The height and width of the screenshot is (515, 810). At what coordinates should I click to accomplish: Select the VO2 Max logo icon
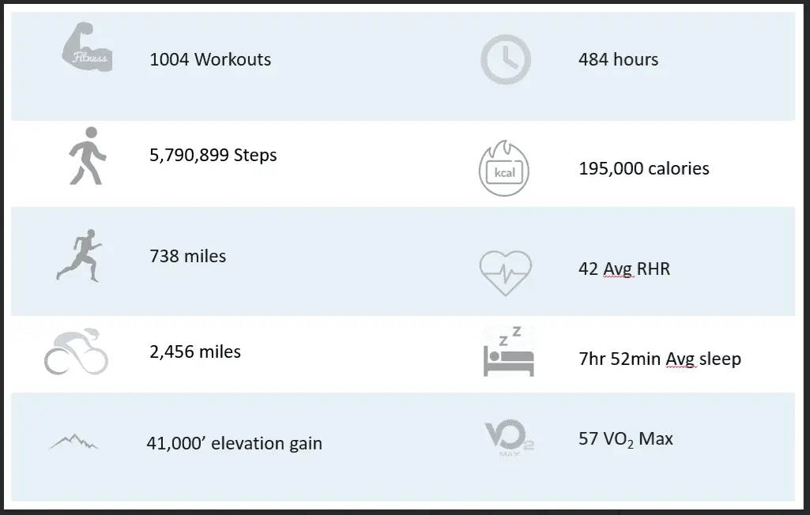[x=506, y=438]
